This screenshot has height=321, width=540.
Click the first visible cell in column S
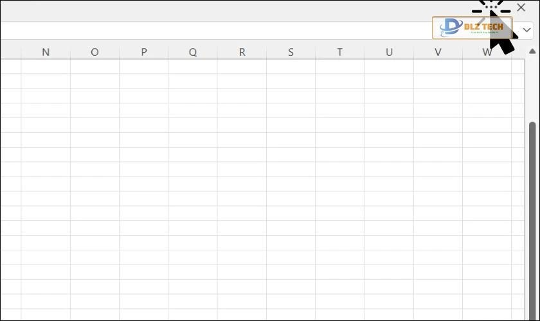291,67
